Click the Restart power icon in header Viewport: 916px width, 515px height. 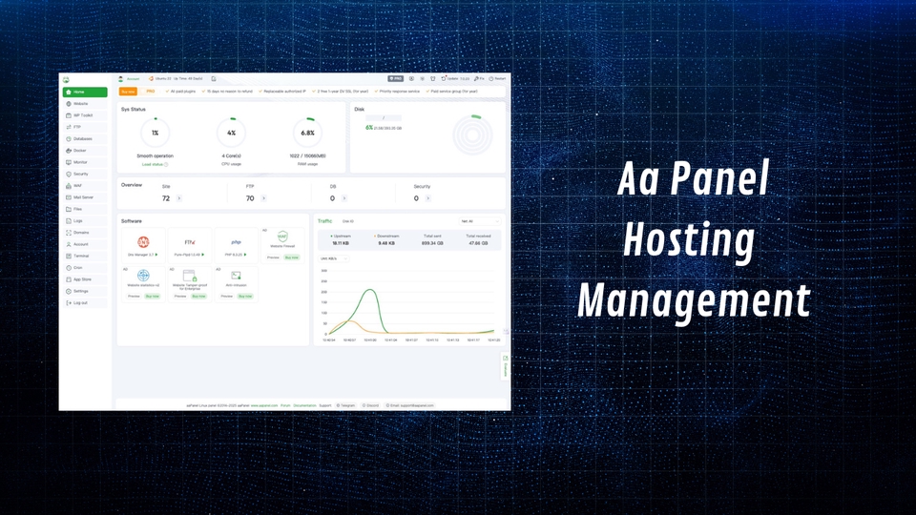[x=497, y=79]
